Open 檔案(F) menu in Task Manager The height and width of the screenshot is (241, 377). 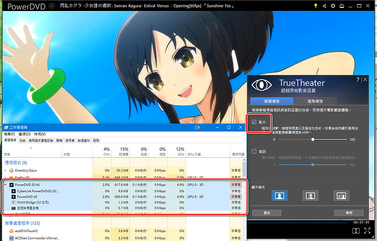[x=9, y=134]
